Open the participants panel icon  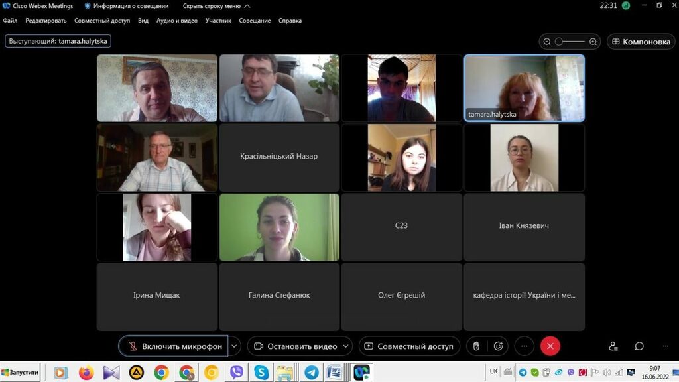coord(613,346)
